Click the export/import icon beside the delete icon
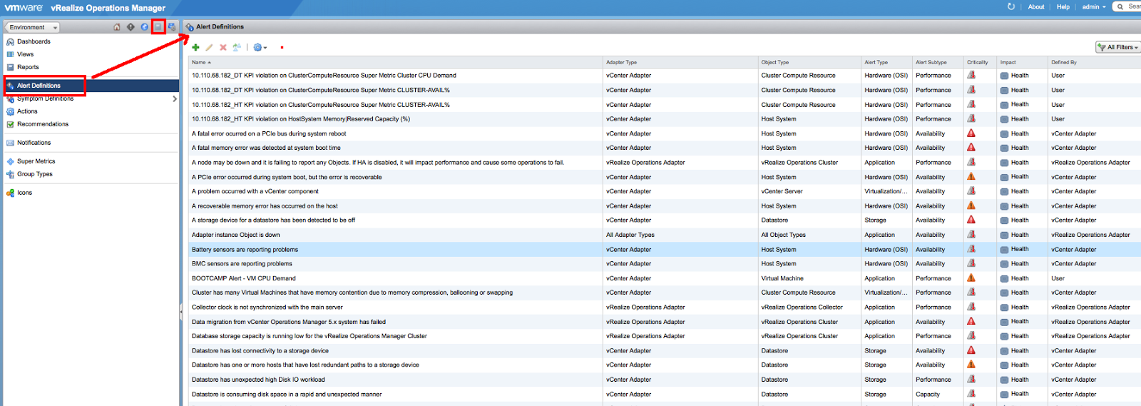 (x=237, y=47)
